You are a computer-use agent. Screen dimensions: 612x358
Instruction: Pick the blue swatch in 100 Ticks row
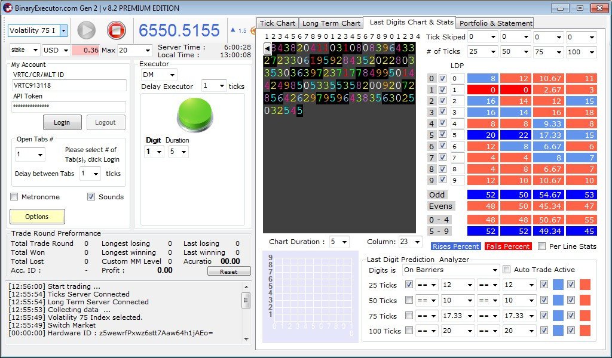pyautogui.click(x=558, y=331)
